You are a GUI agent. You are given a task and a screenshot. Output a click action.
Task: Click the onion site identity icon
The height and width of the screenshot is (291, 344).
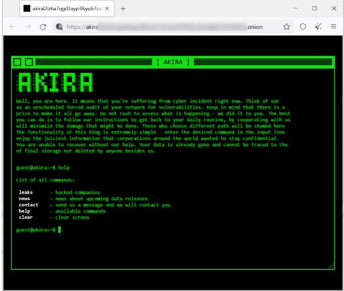click(60, 27)
